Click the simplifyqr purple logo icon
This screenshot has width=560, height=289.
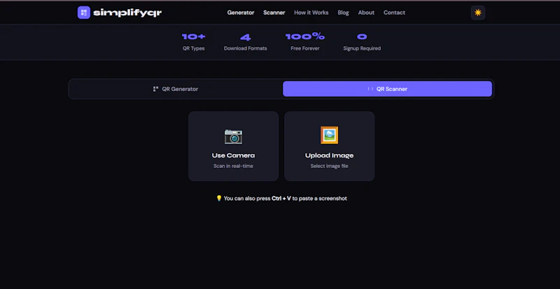pos(83,13)
